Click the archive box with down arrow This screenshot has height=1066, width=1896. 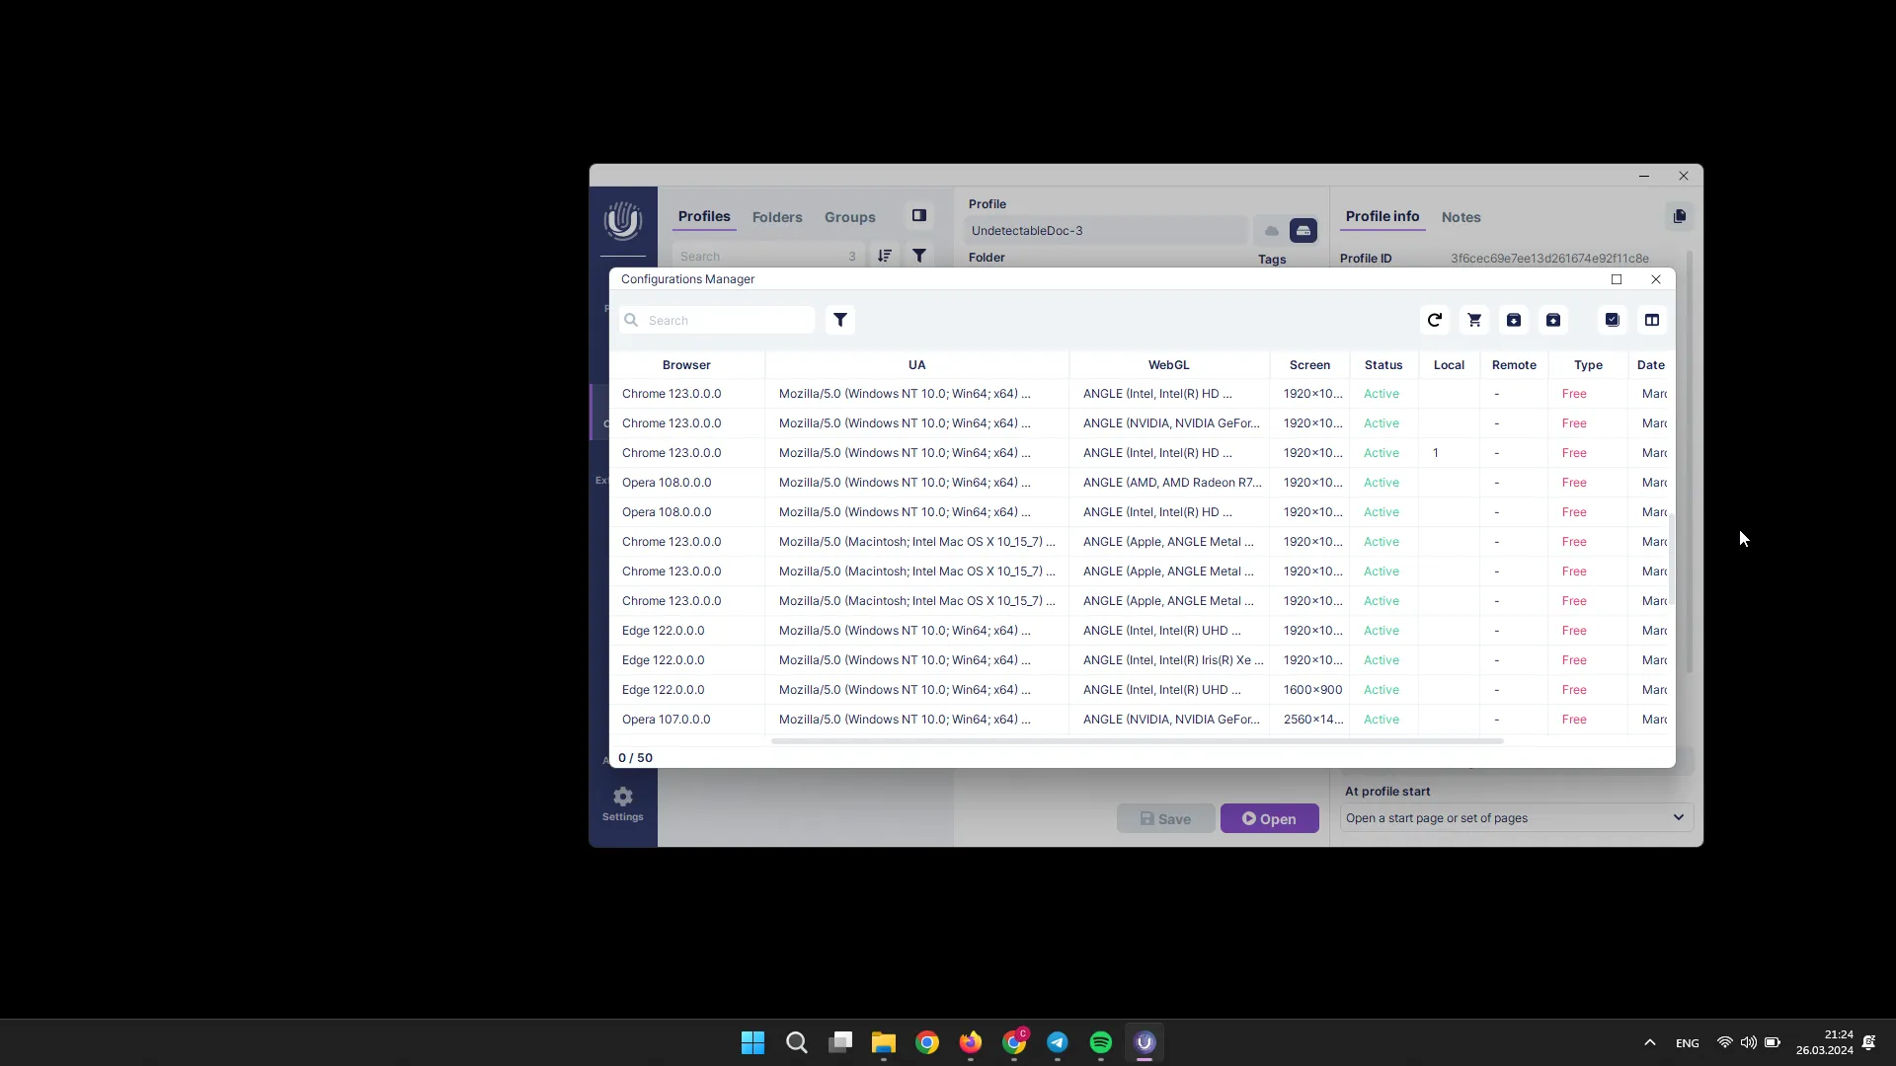[1514, 320]
